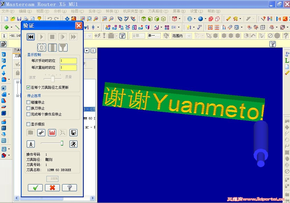Open the 文件(F) menu
290x203 pixels.
[8, 11]
